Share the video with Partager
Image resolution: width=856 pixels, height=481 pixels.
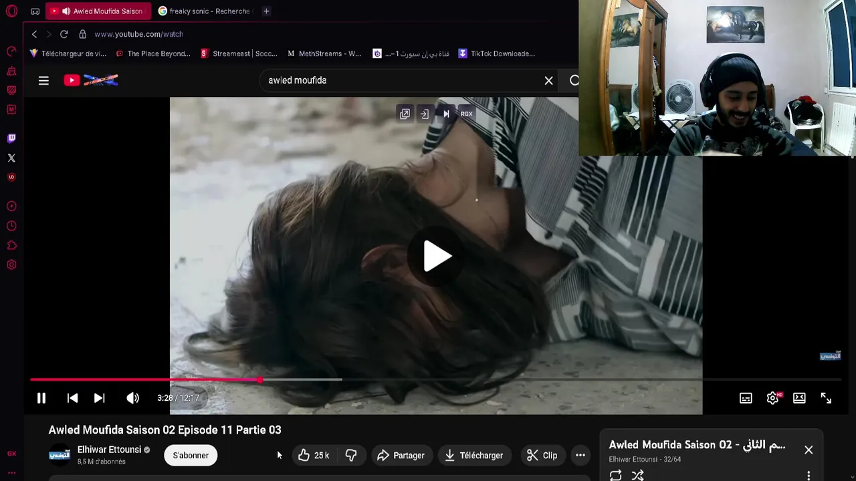click(401, 456)
